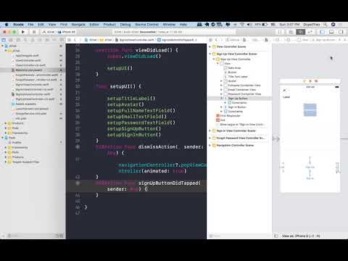
Task: Expand the View Controller Scene disclosure triangle
Action: (210, 46)
